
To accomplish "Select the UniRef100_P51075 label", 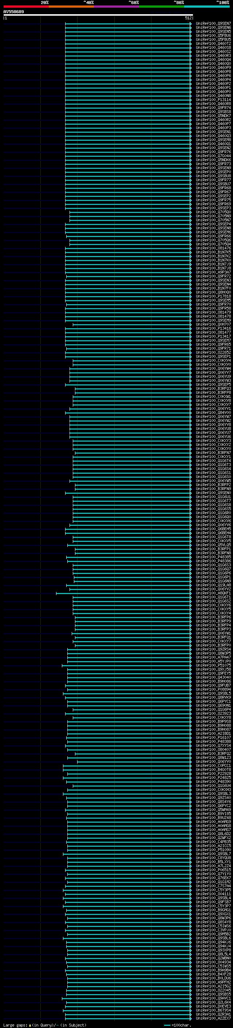I will 213,666.
